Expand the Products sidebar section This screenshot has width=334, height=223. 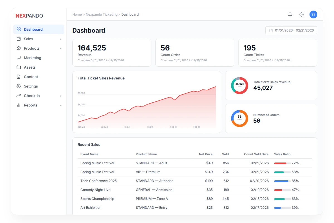(x=61, y=48)
